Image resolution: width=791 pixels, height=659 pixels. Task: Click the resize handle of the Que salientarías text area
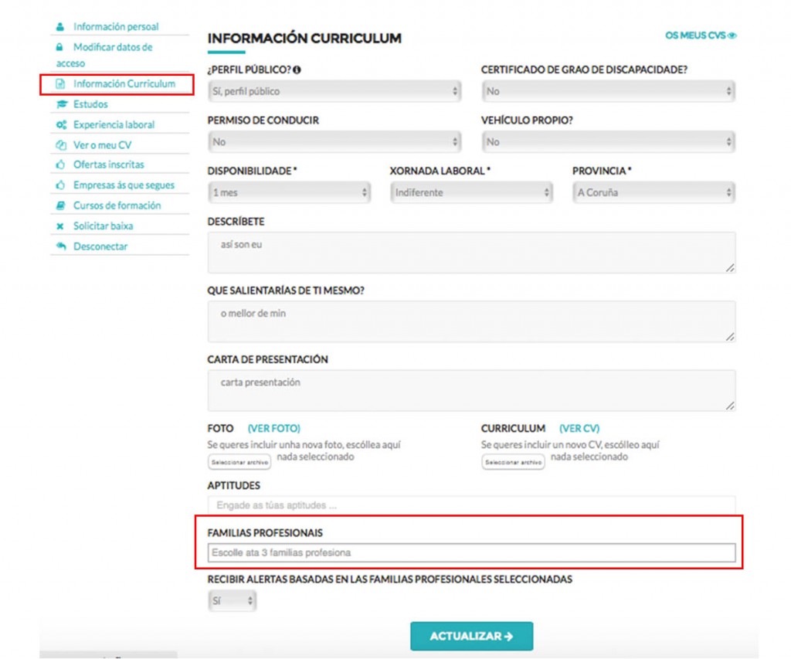[730, 337]
